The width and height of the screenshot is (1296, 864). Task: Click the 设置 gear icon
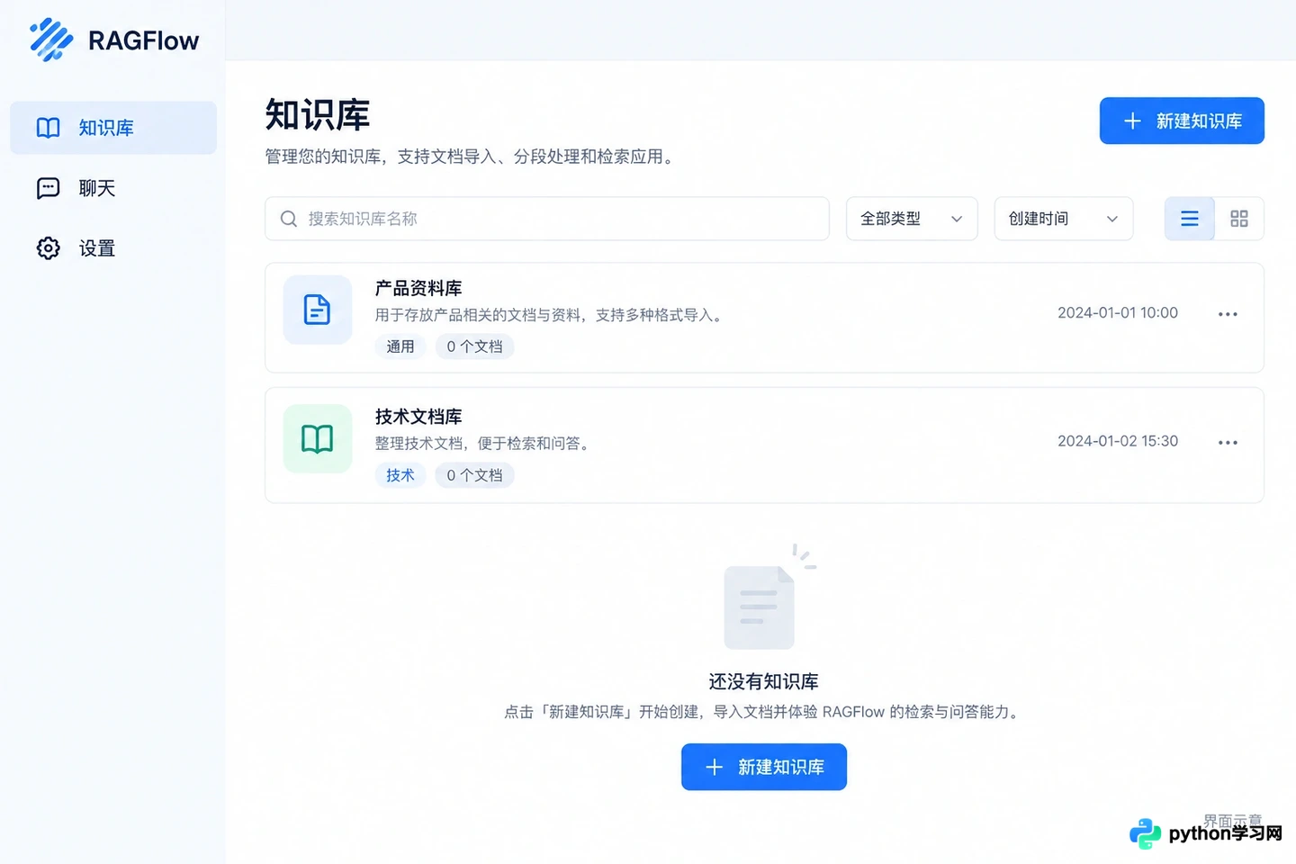(48, 248)
